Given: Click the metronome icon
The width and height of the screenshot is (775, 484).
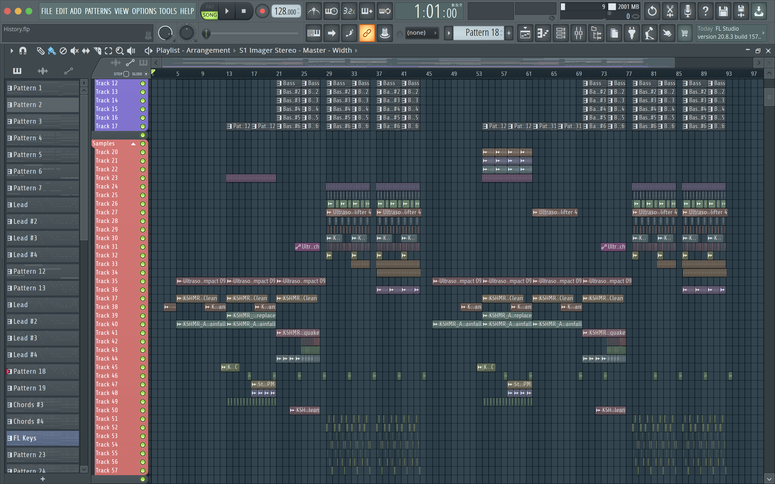Looking at the screenshot, I should click(x=313, y=11).
